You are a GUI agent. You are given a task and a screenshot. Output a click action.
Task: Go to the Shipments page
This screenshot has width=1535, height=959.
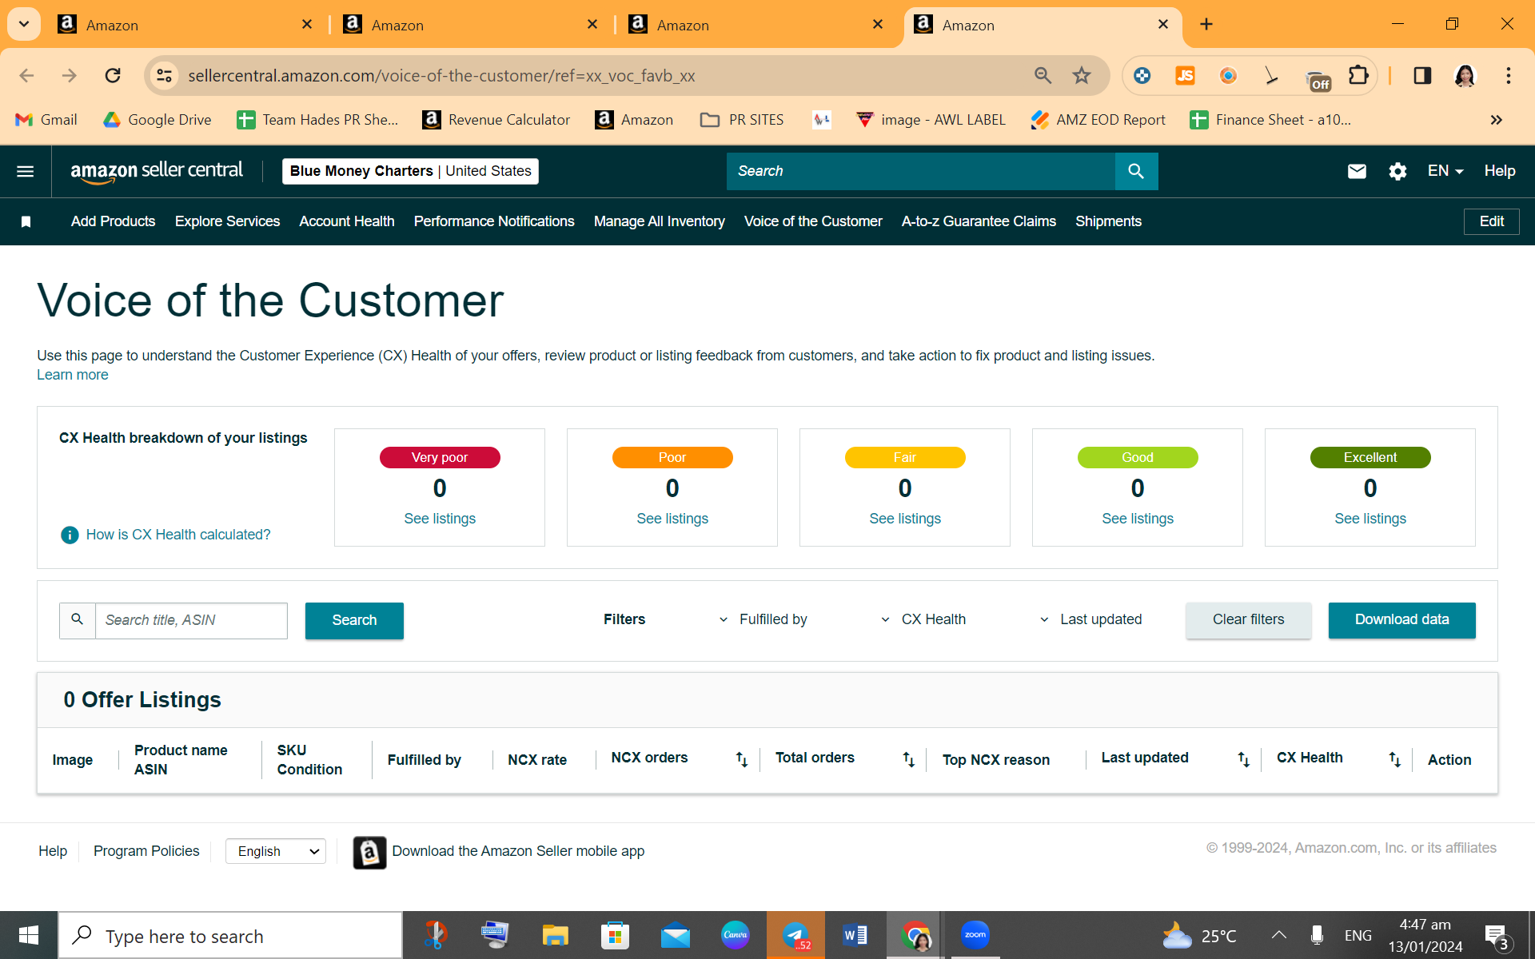click(x=1108, y=221)
